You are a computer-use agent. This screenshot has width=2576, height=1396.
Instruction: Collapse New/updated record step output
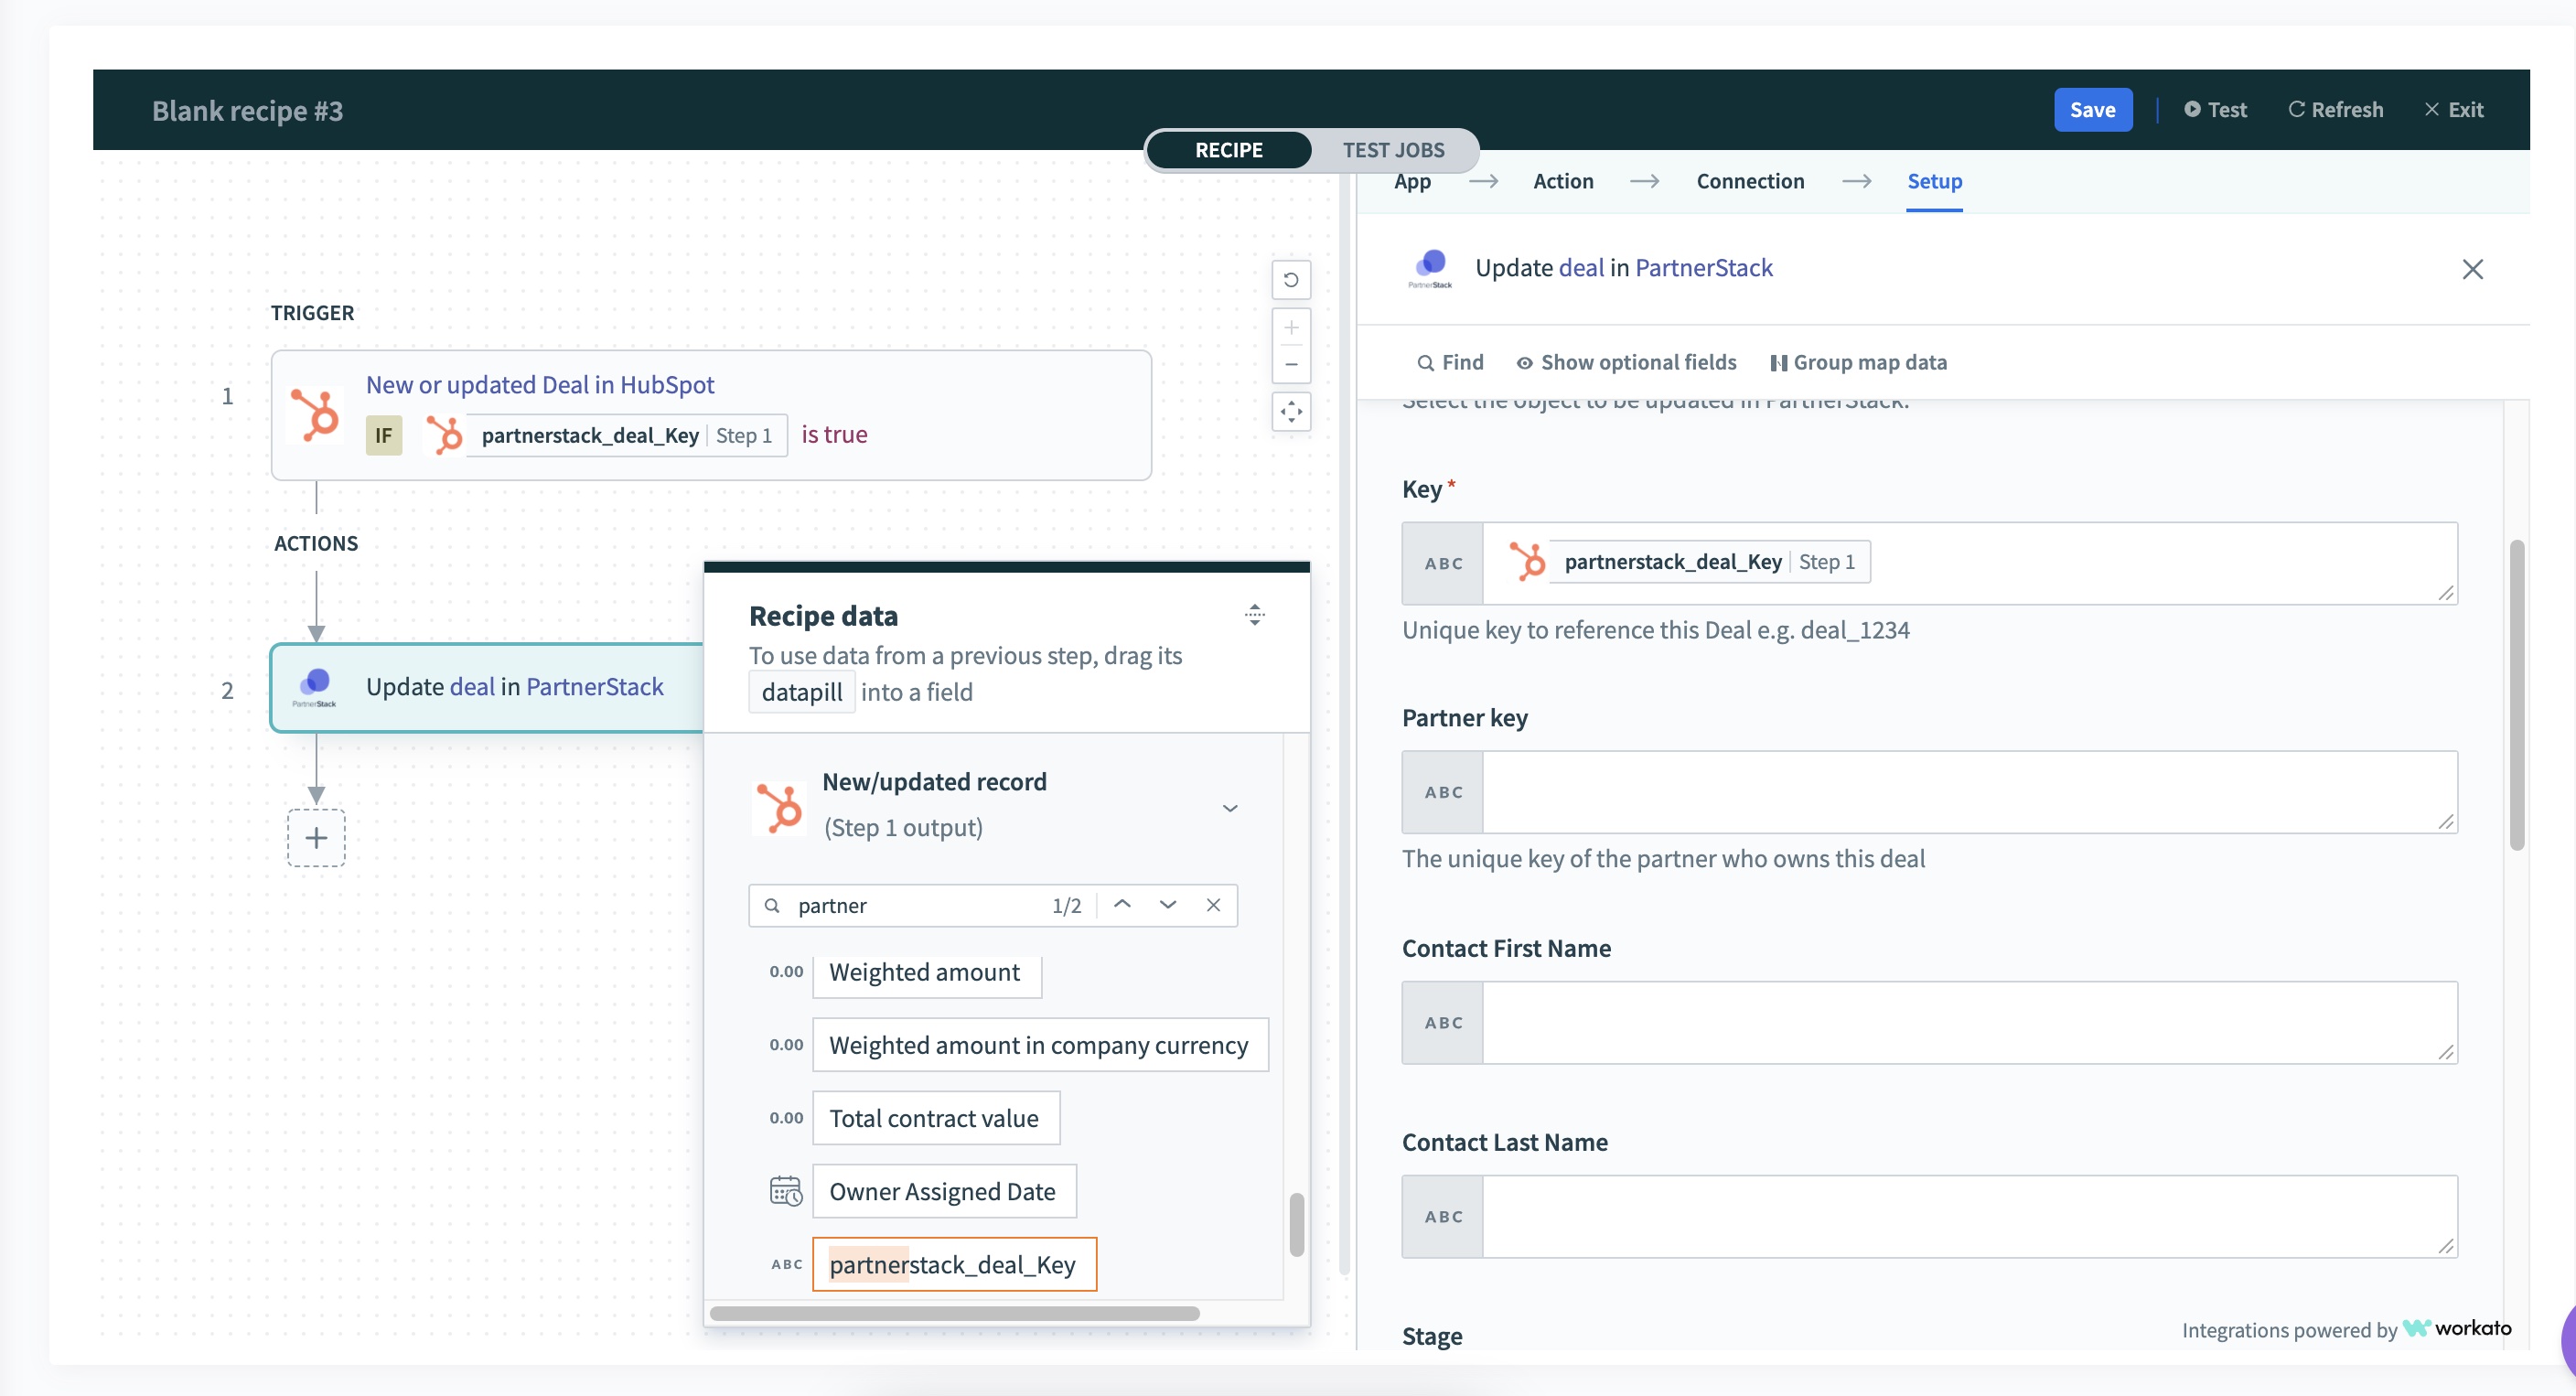coord(1230,807)
